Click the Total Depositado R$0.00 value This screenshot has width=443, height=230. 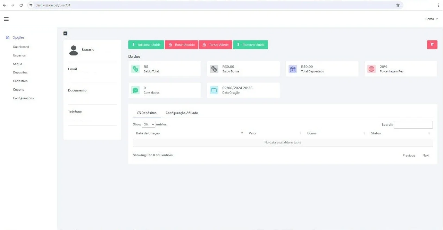tap(307, 67)
